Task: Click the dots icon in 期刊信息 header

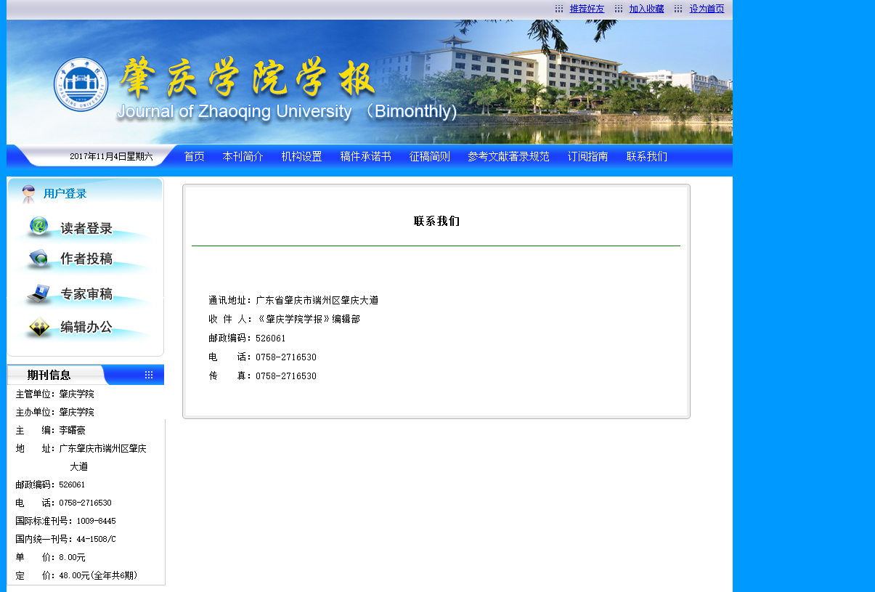Action: pyautogui.click(x=149, y=375)
